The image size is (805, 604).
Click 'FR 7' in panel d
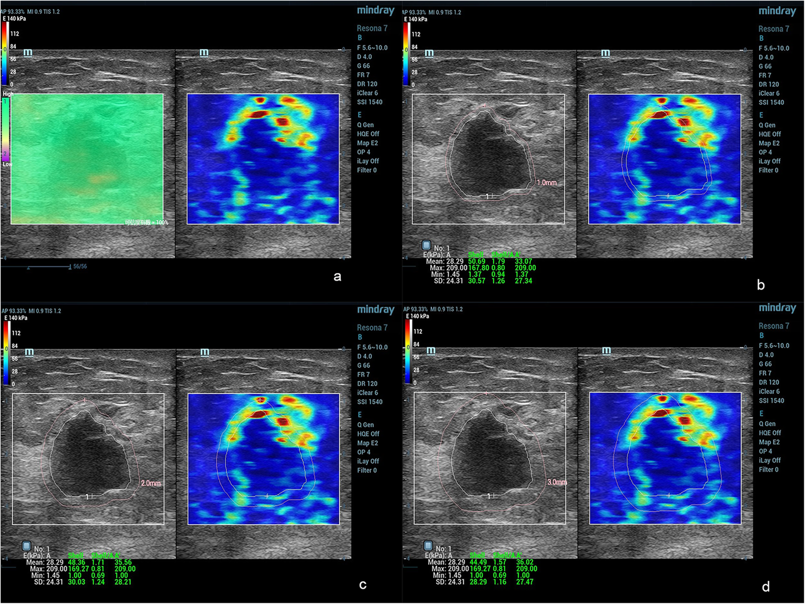click(x=765, y=373)
